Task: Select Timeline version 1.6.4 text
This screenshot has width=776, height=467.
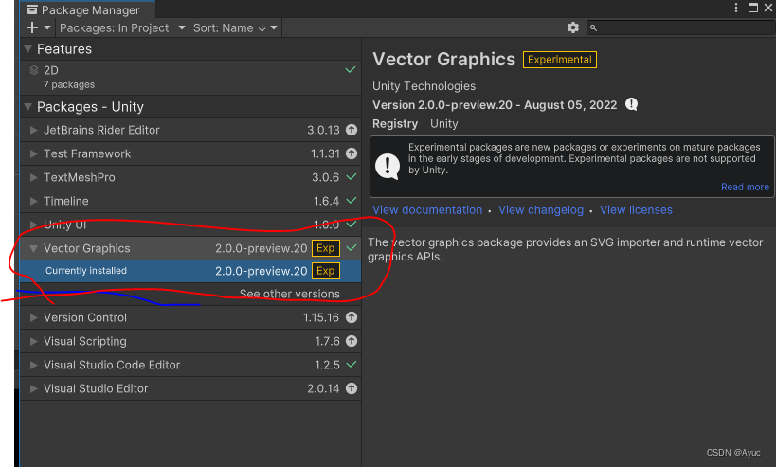Action: click(x=326, y=201)
